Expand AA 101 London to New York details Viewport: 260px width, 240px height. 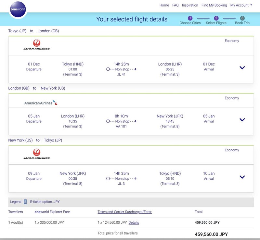242,120
